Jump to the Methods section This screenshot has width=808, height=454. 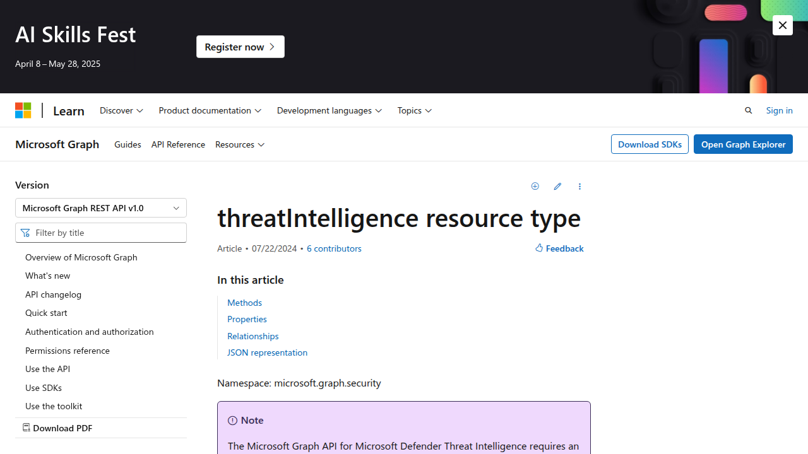pyautogui.click(x=244, y=303)
